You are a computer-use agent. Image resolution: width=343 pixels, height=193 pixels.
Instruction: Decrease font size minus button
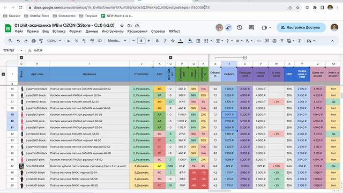(133, 41)
